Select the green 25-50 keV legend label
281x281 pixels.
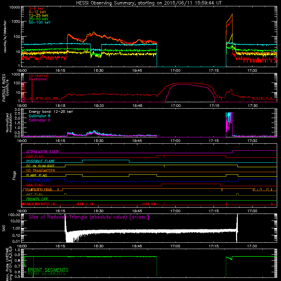pos(39,19)
